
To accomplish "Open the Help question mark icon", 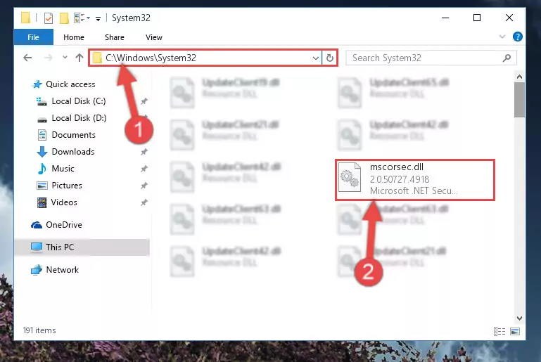I will [x=517, y=37].
